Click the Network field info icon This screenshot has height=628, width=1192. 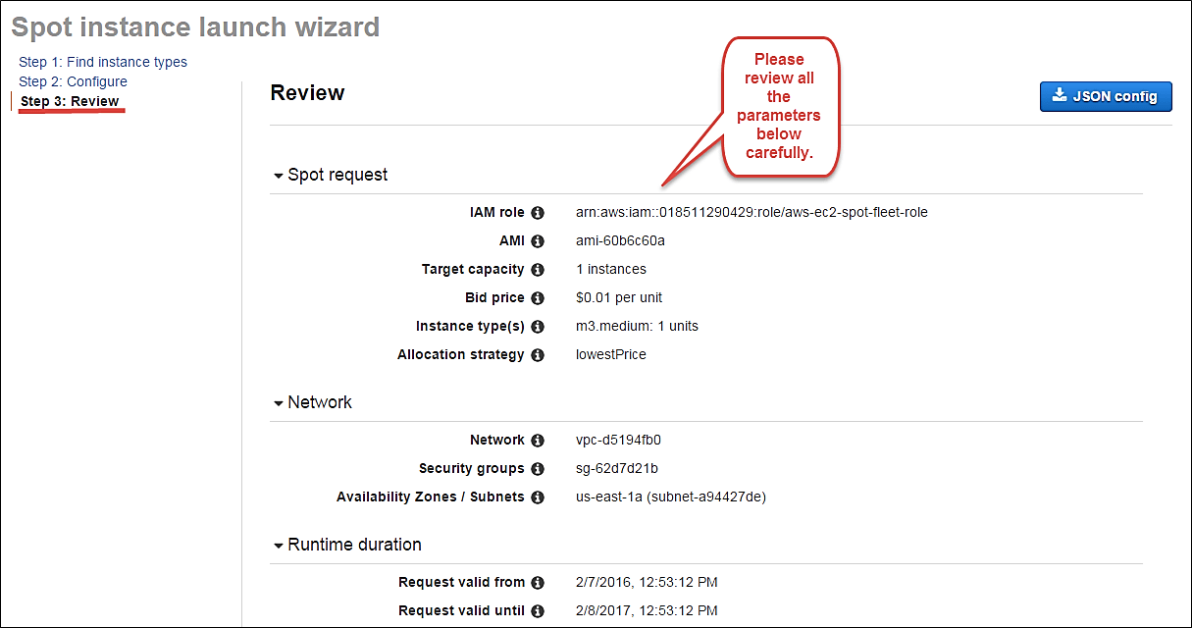pos(538,440)
